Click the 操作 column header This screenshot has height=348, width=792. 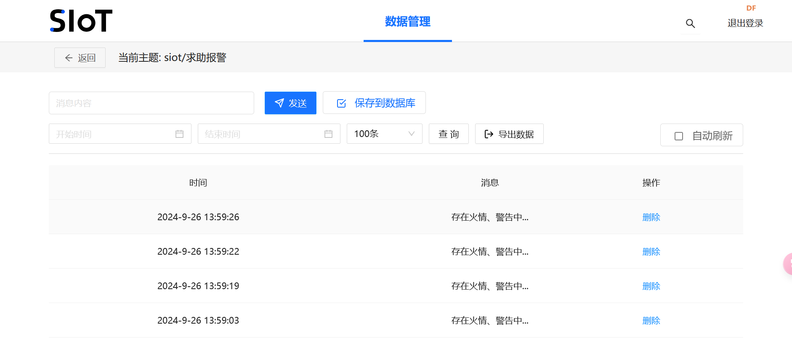tap(651, 183)
